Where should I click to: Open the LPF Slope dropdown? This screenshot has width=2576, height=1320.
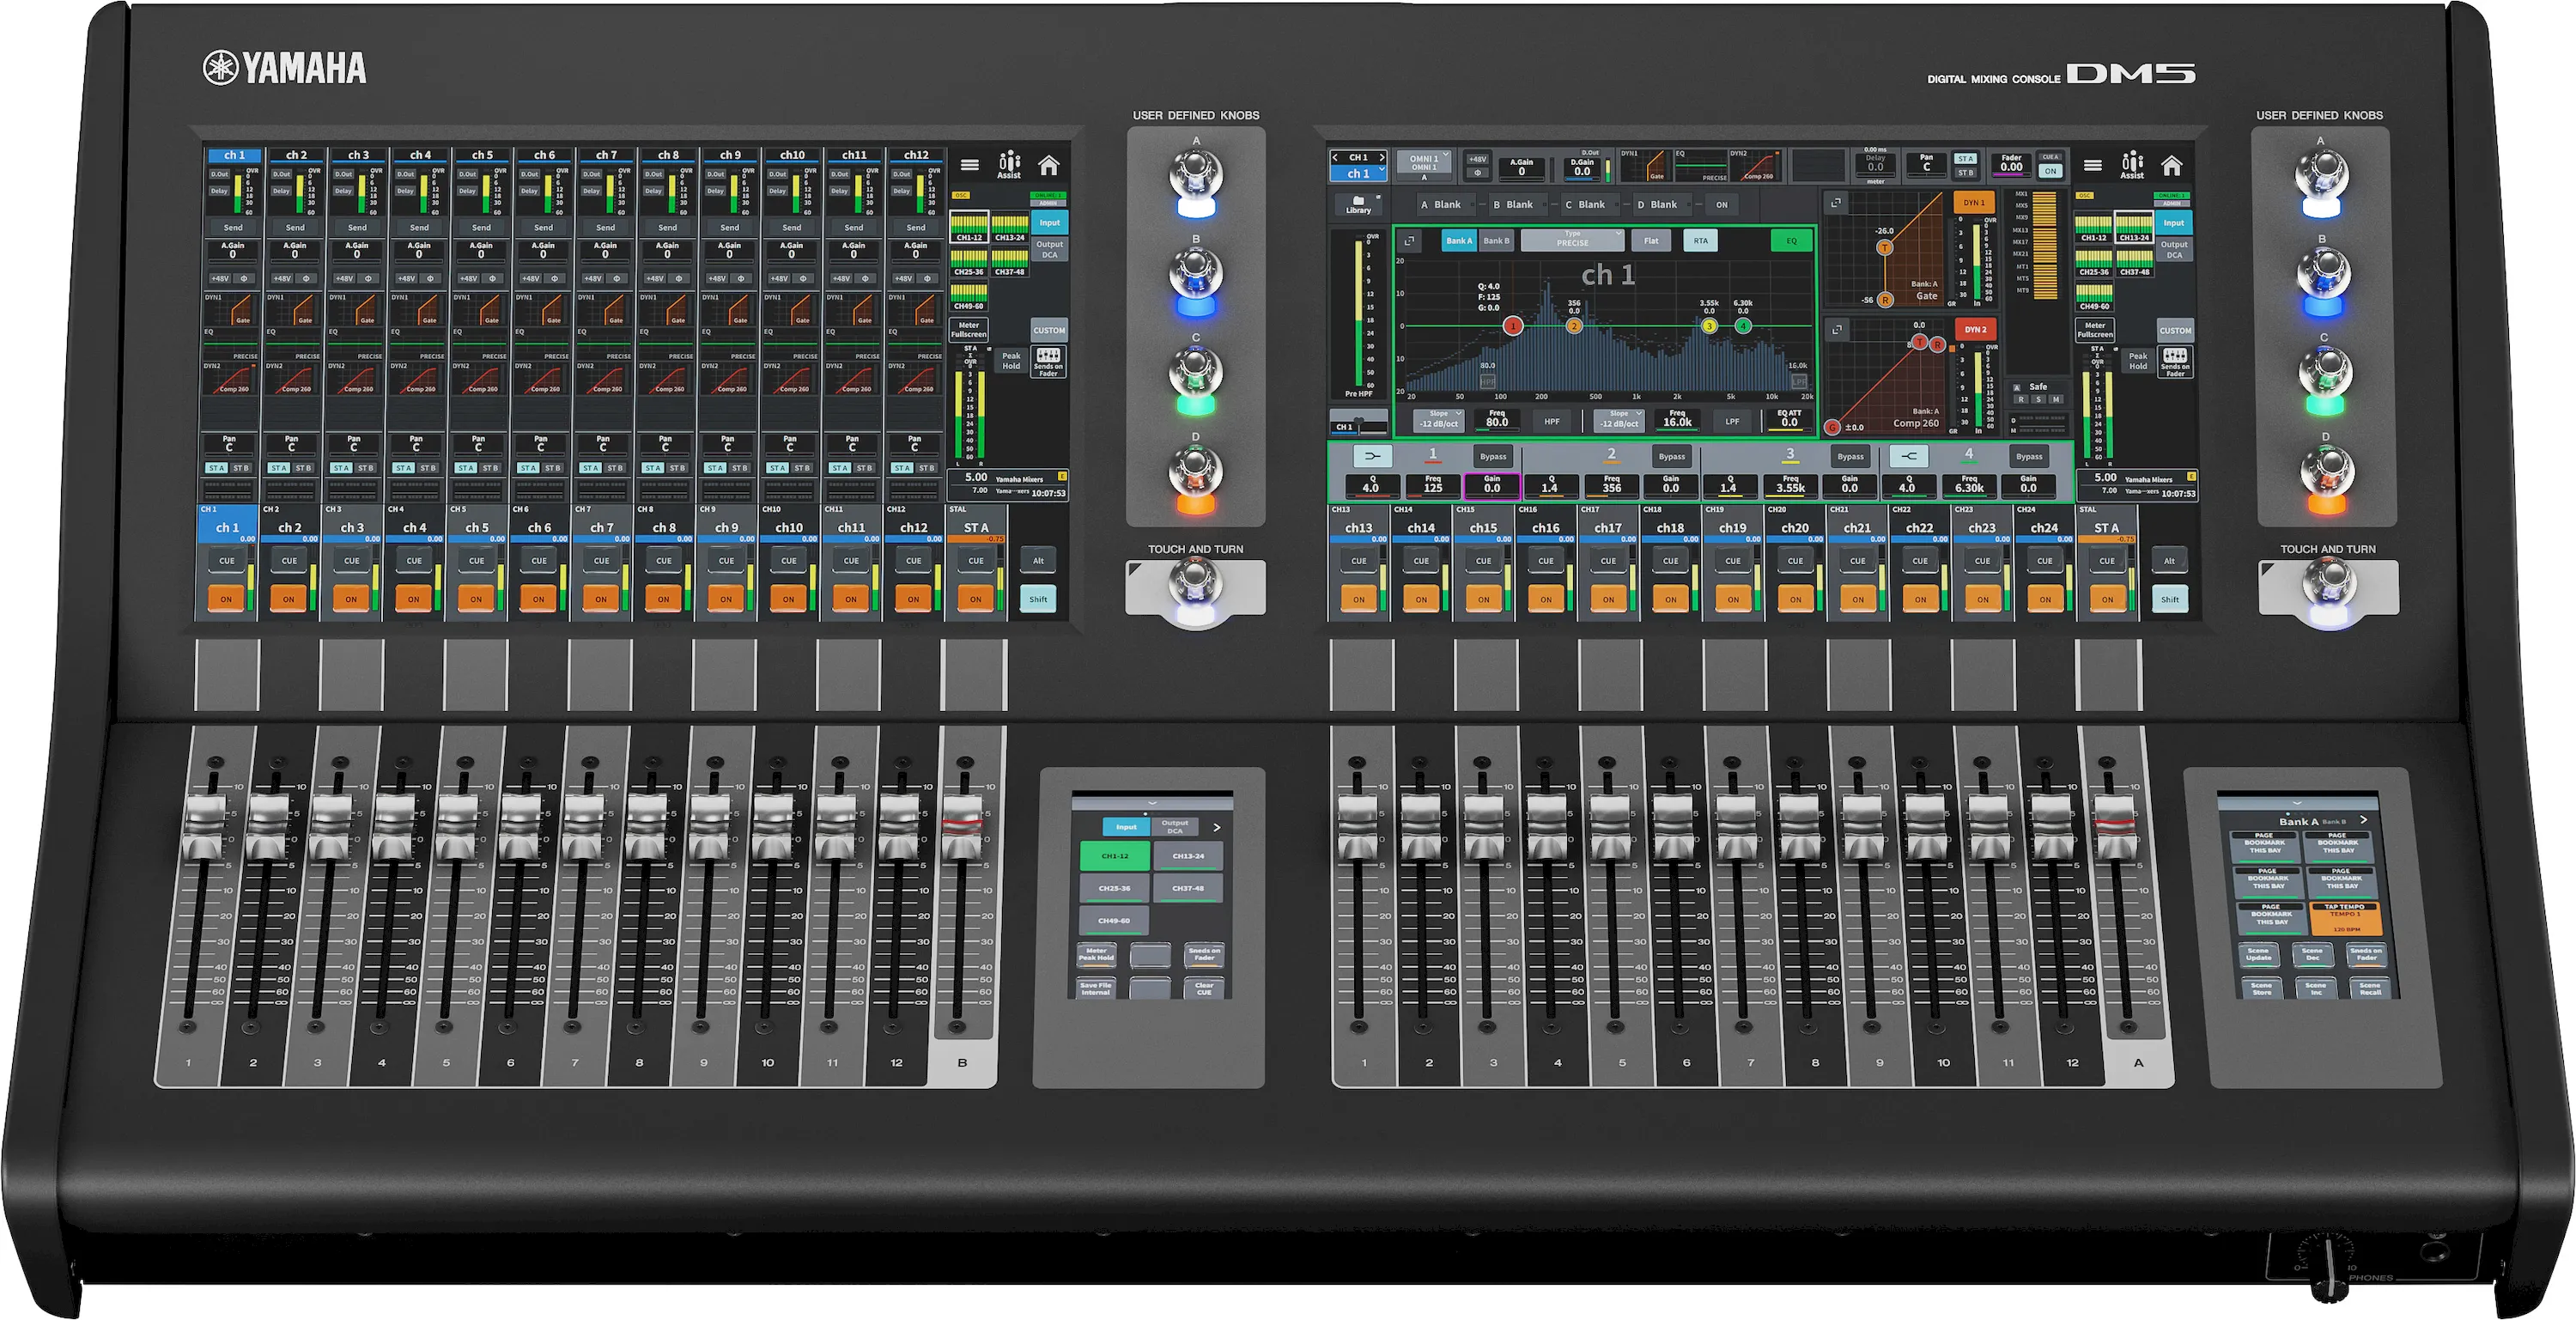click(1619, 420)
